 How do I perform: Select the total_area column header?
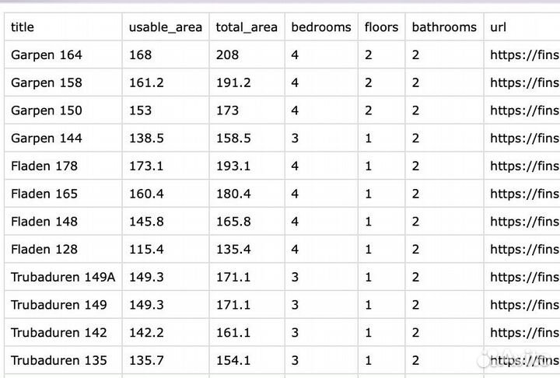[247, 27]
